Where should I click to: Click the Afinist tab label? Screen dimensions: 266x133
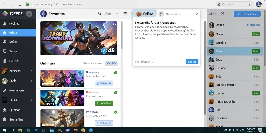213,14
